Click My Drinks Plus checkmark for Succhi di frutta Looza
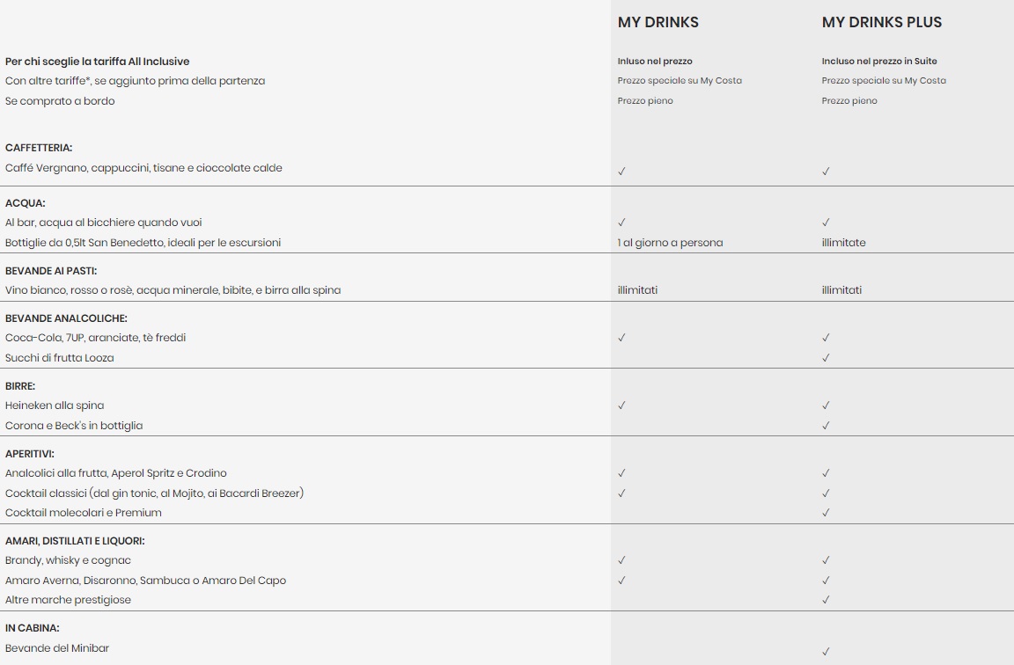 (826, 358)
